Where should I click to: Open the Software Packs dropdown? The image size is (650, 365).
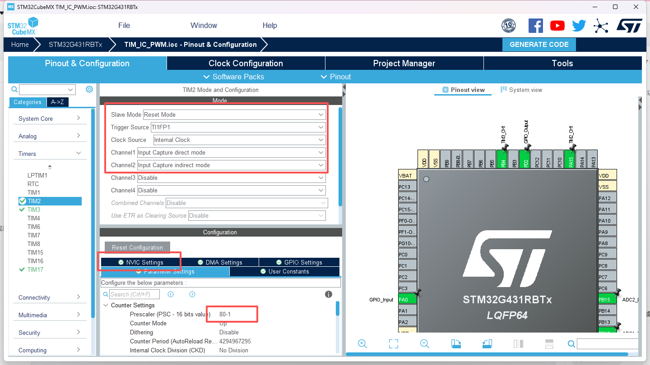(234, 77)
